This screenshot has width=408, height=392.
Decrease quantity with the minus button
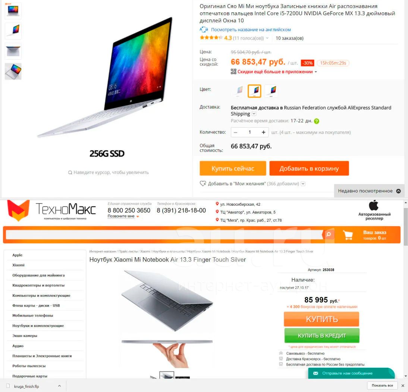tap(235, 132)
